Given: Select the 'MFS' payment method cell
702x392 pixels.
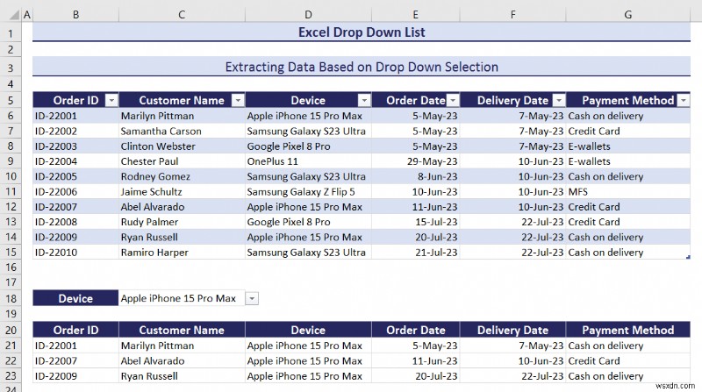Looking at the screenshot, I should pyautogui.click(x=628, y=192).
